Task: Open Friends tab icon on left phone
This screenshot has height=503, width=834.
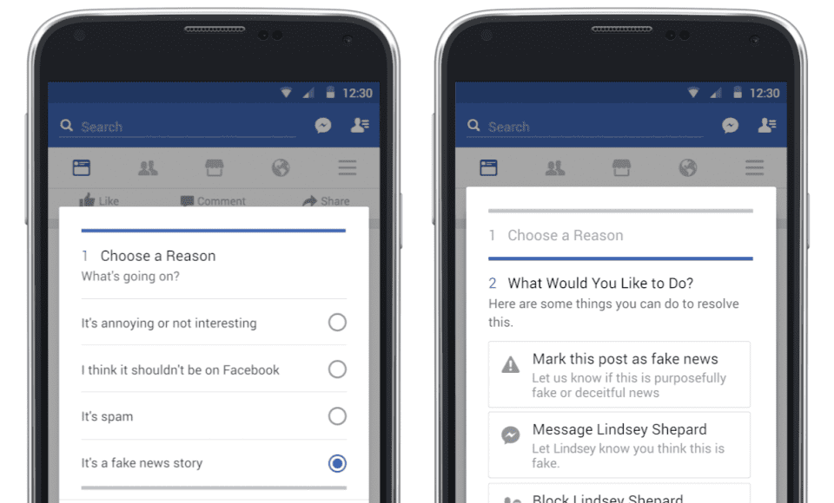Action: click(148, 168)
